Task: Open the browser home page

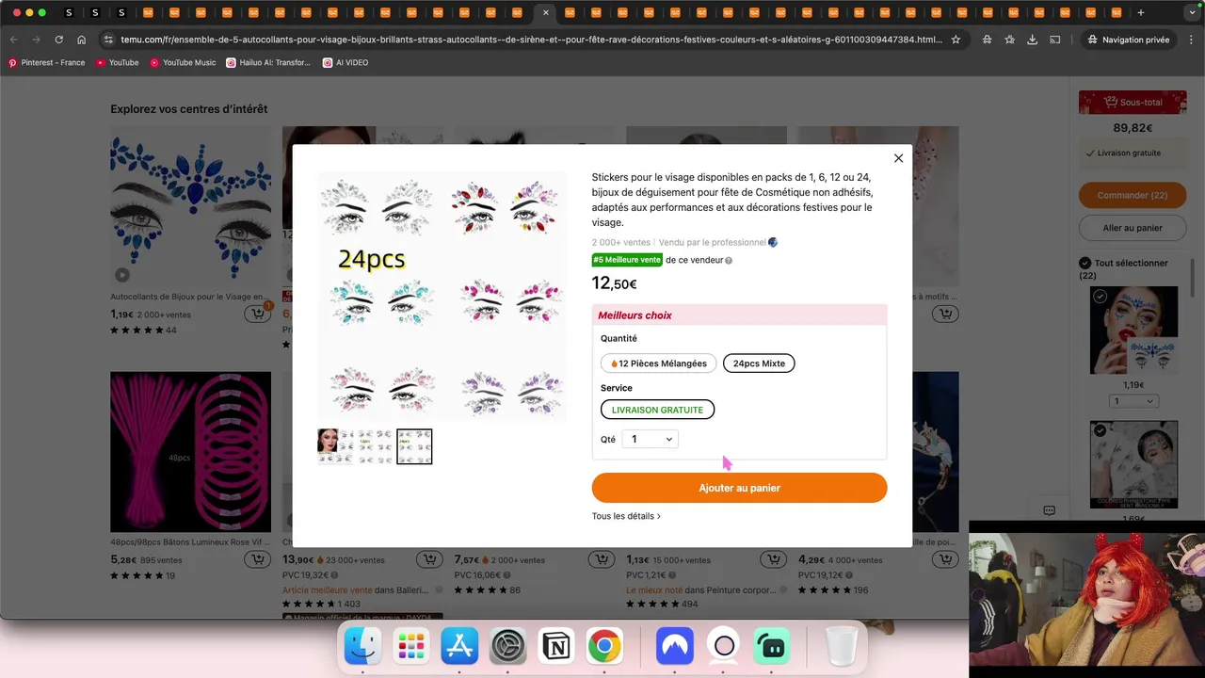Action: coord(82,40)
